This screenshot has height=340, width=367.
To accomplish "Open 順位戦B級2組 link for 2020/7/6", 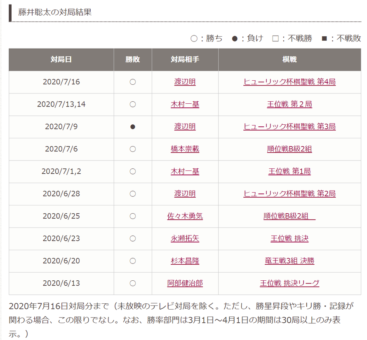I will click(x=289, y=149).
